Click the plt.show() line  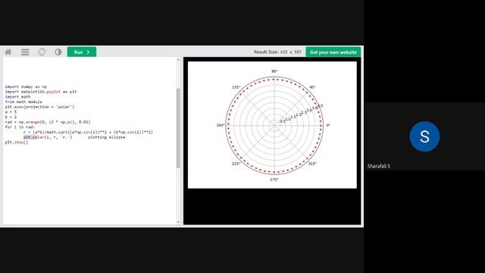(17, 142)
